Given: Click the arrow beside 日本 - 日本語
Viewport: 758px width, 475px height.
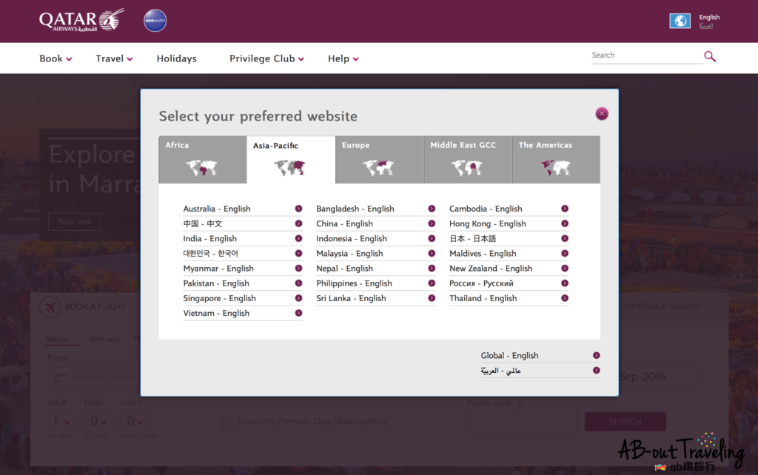Looking at the screenshot, I should click(x=565, y=239).
